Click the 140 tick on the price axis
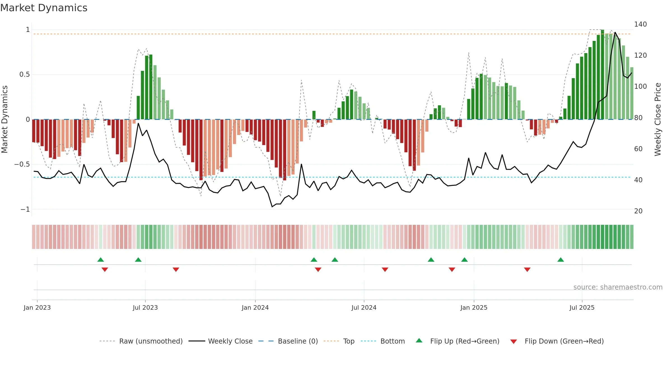The width and height of the screenshot is (672, 378). [641, 24]
